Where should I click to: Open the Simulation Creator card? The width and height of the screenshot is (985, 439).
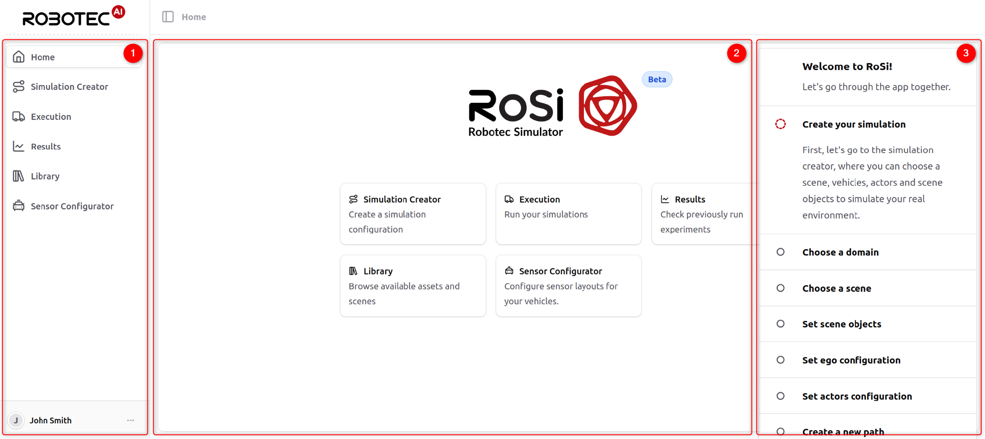point(413,214)
